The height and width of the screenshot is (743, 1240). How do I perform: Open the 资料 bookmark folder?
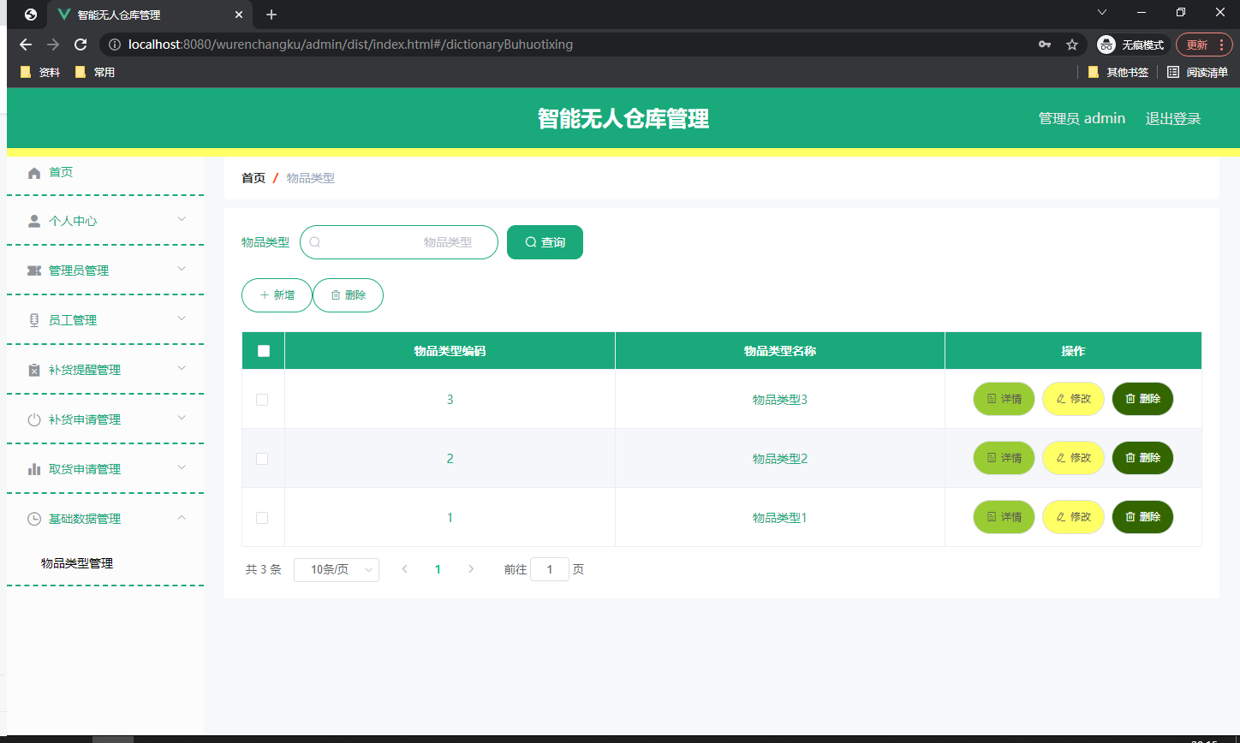[39, 73]
